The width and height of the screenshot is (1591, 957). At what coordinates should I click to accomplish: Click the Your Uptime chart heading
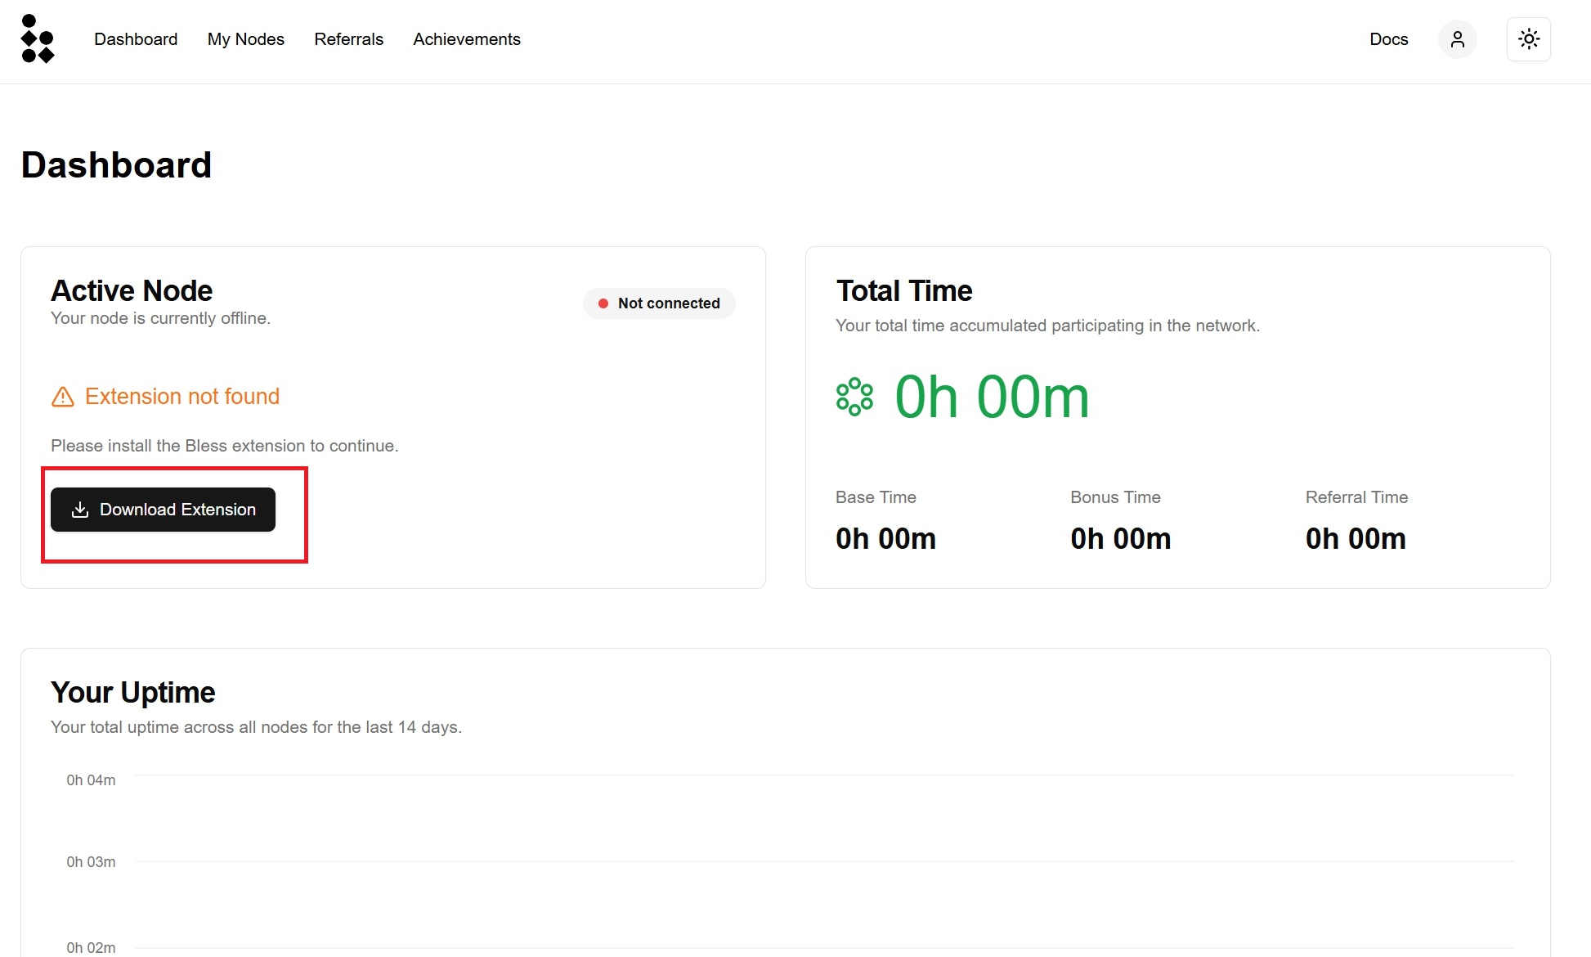tap(132, 693)
